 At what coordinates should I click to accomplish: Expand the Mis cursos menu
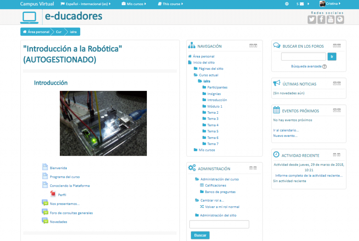(x=134, y=4)
